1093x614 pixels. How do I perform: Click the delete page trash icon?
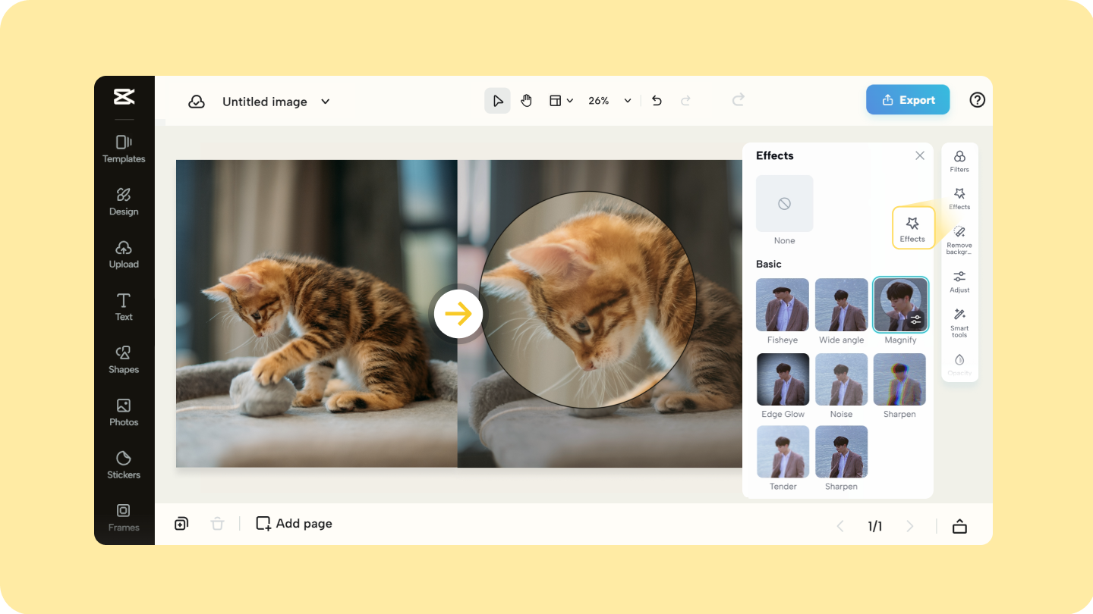point(218,524)
